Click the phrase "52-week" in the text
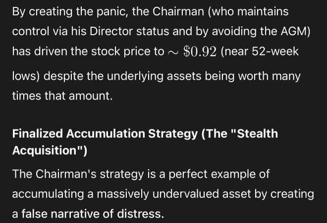 pyautogui.click(x=275, y=52)
